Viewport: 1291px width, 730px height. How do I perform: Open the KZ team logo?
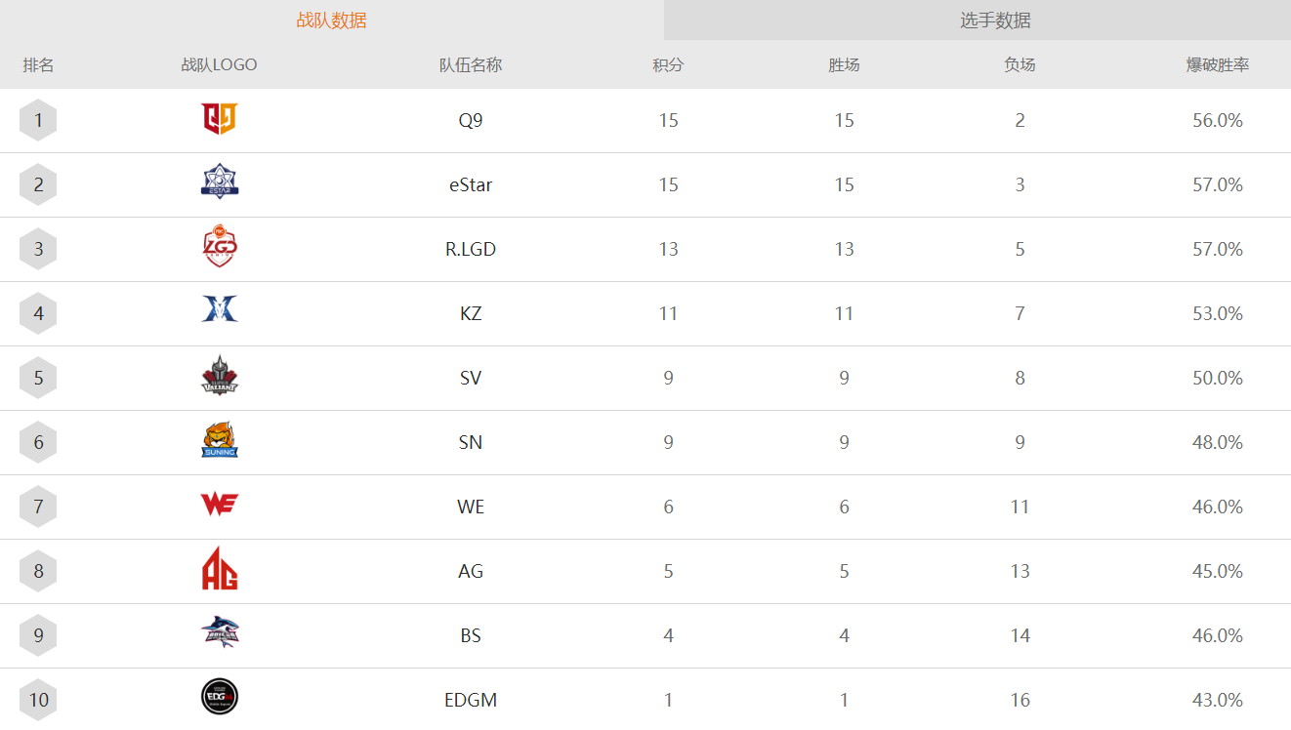click(x=220, y=309)
